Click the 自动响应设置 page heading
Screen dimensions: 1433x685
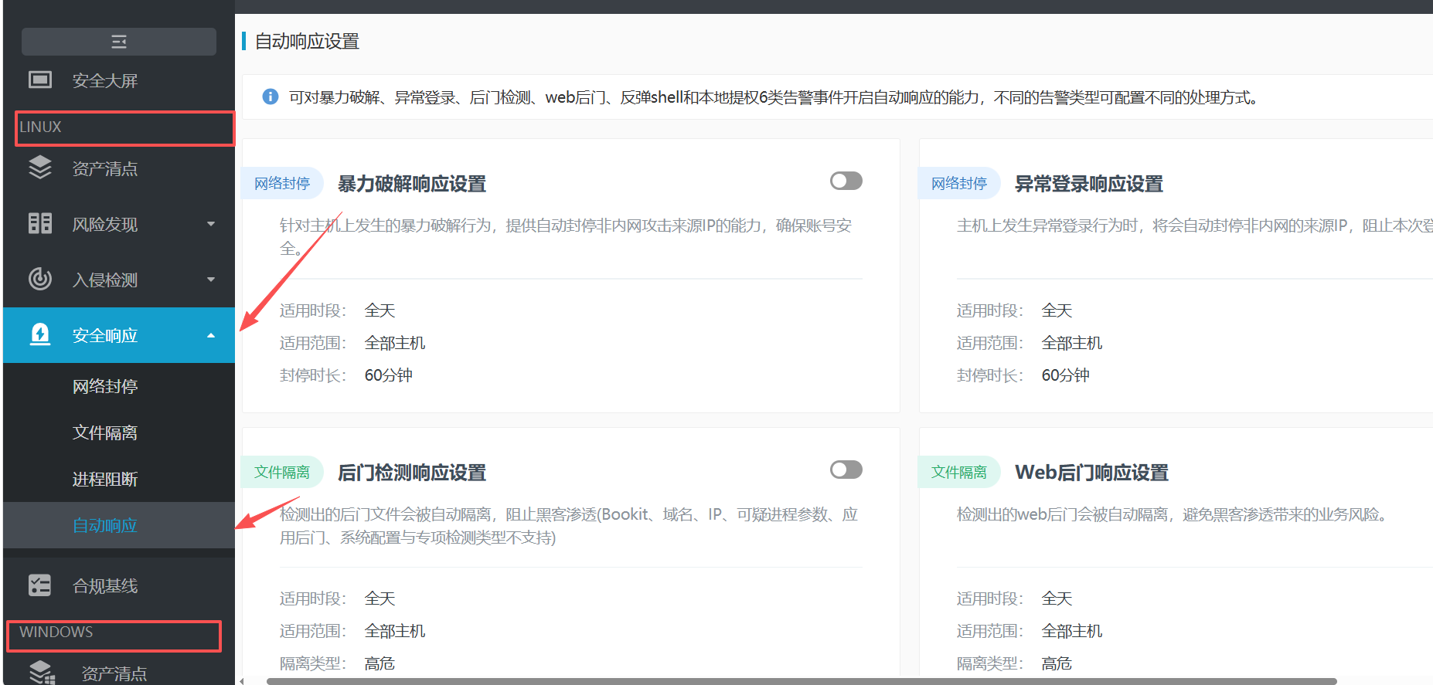click(x=308, y=41)
